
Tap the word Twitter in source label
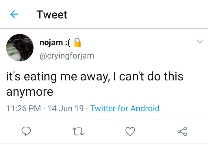[103, 108]
